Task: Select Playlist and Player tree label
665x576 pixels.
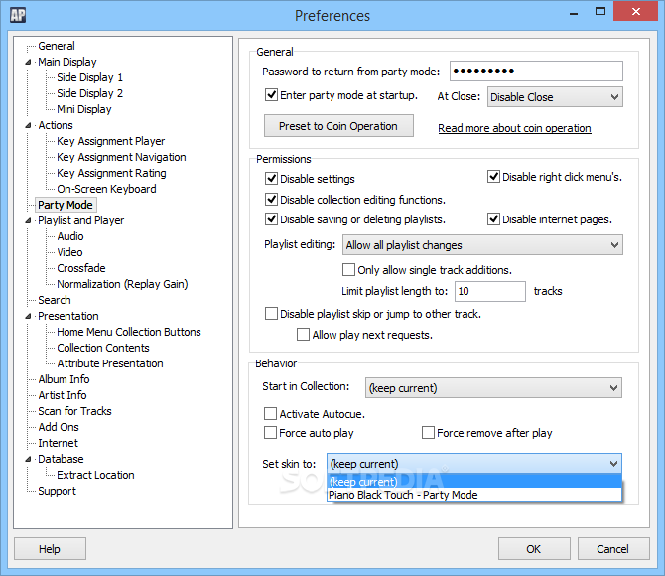Action: 81,220
